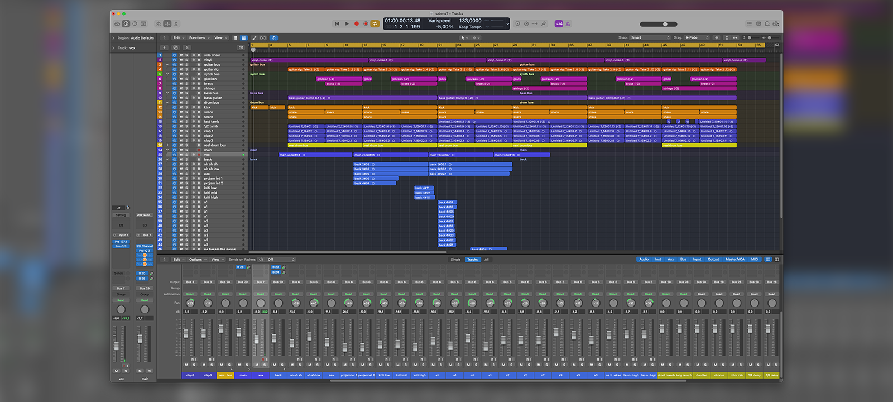Open the Loop Browser icon at top right

tap(767, 24)
